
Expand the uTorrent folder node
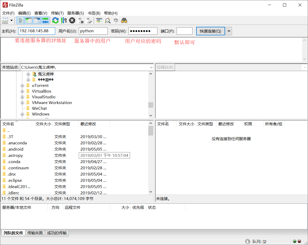tap(22, 86)
